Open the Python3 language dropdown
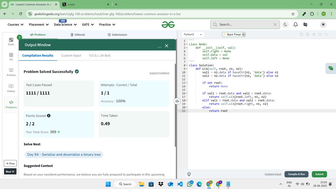 pos(193,34)
